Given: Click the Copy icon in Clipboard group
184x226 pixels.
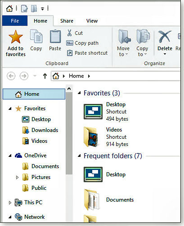Looking at the screenshot, I should (36, 36).
